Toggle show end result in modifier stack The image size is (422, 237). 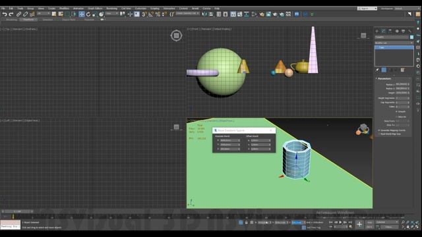[384, 70]
